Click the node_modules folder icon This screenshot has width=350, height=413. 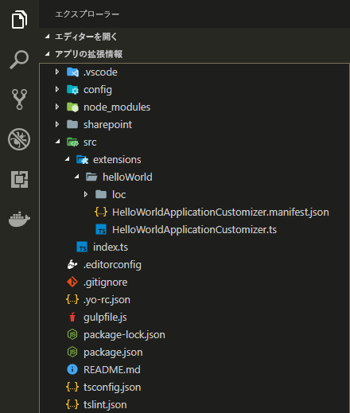[x=72, y=107]
